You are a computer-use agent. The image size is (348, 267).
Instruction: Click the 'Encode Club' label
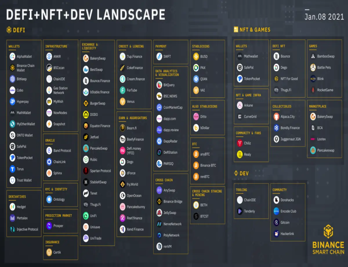[288, 211]
